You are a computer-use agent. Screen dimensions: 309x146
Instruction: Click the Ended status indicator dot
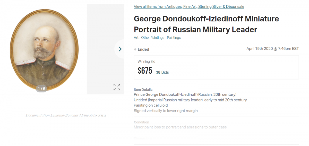pos(135,49)
